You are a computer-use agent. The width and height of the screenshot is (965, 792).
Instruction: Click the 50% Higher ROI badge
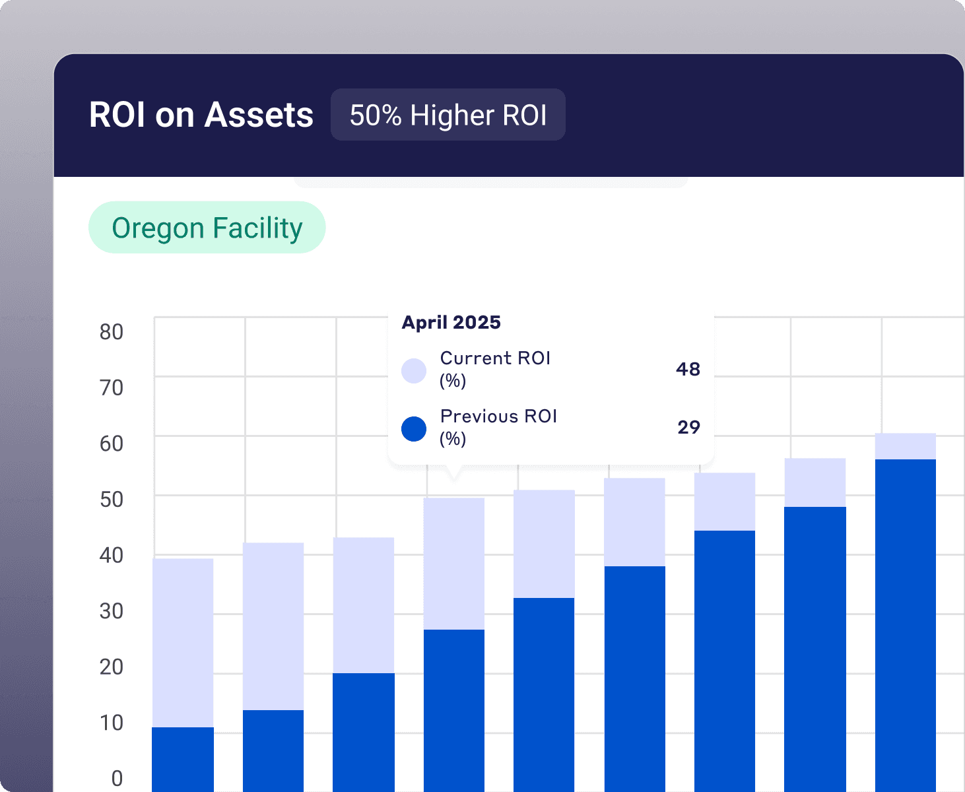pos(448,115)
